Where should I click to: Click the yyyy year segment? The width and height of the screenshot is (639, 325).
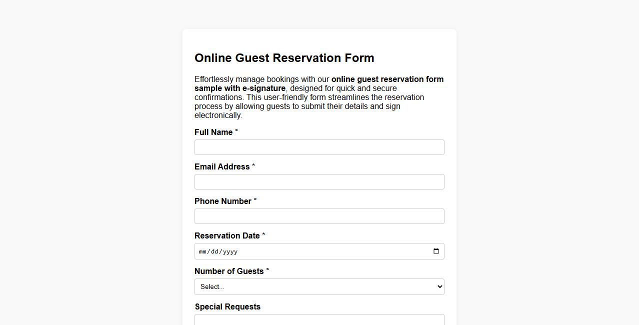229,251
